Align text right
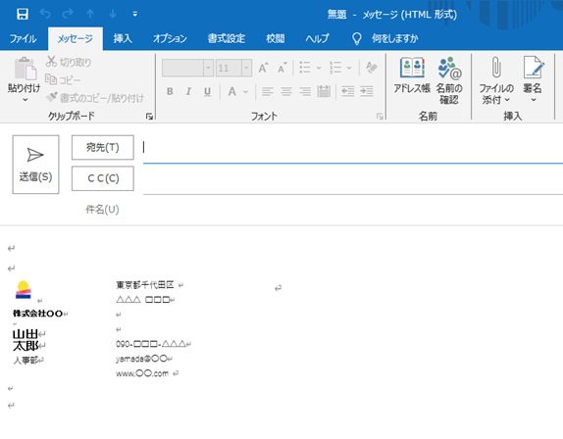The height and width of the screenshot is (439, 563). click(x=305, y=92)
